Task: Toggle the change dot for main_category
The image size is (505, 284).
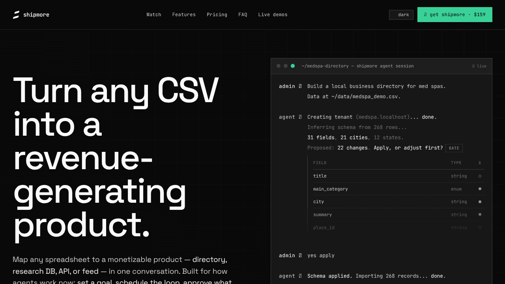Action: coord(480,189)
